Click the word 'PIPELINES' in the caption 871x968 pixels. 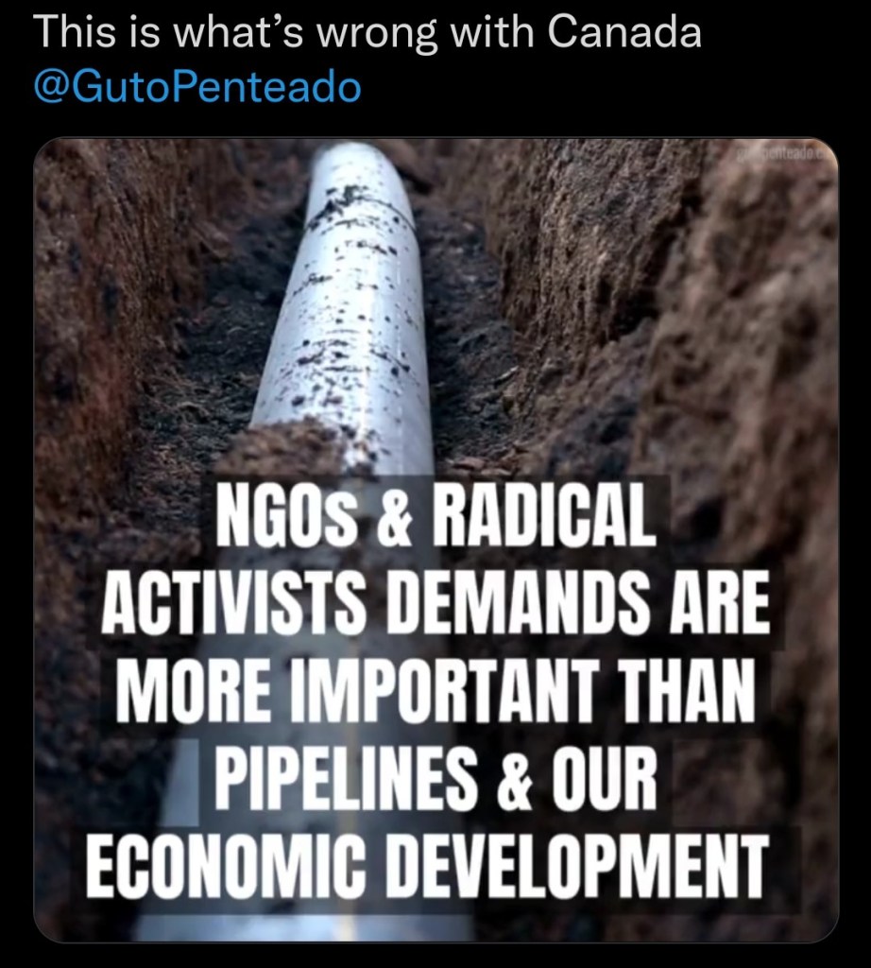click(x=347, y=778)
